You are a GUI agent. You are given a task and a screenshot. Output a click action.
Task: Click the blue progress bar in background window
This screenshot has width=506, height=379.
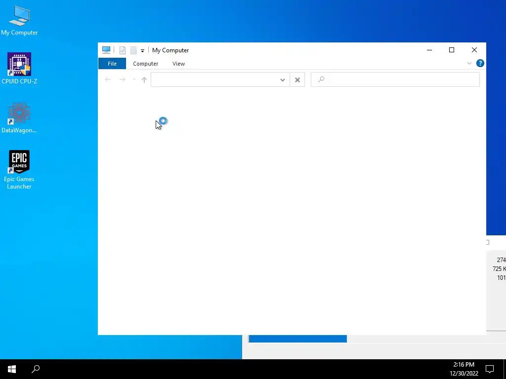point(298,339)
